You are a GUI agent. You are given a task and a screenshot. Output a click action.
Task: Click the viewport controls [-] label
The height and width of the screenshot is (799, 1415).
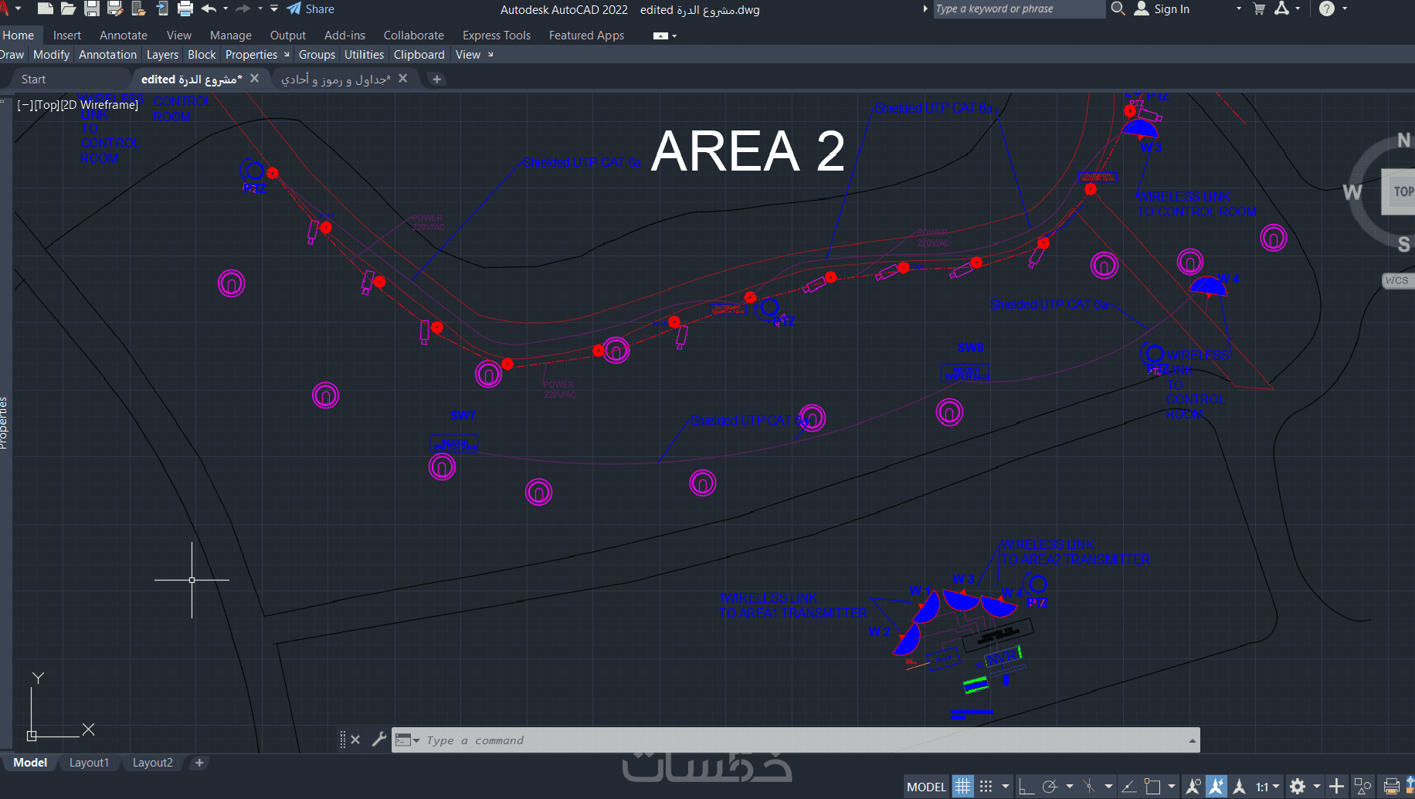(25, 105)
